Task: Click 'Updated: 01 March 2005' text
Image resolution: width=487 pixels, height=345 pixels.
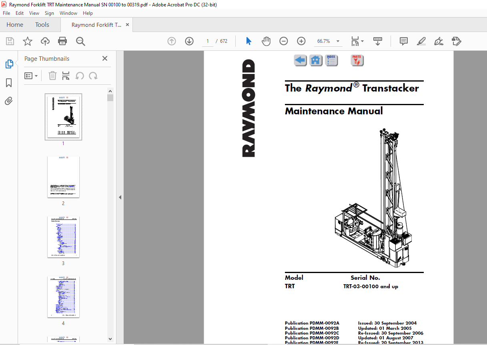Action: click(385, 328)
